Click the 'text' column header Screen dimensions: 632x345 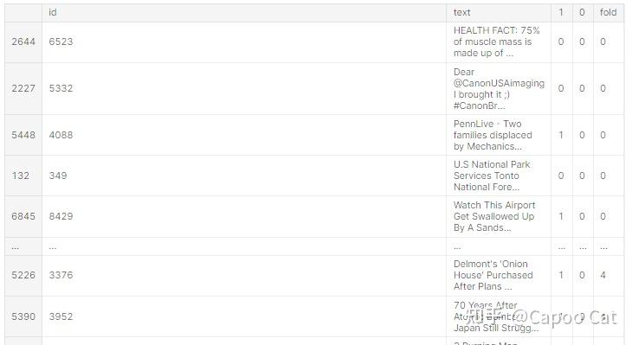coord(462,12)
